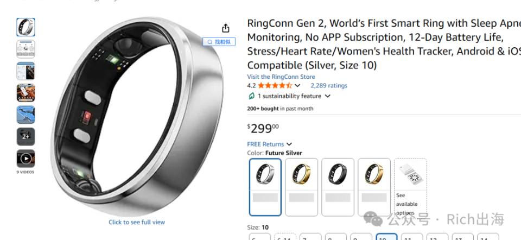Choose the Future Silver color swatch
This screenshot has width=521, height=240.
pyautogui.click(x=265, y=187)
